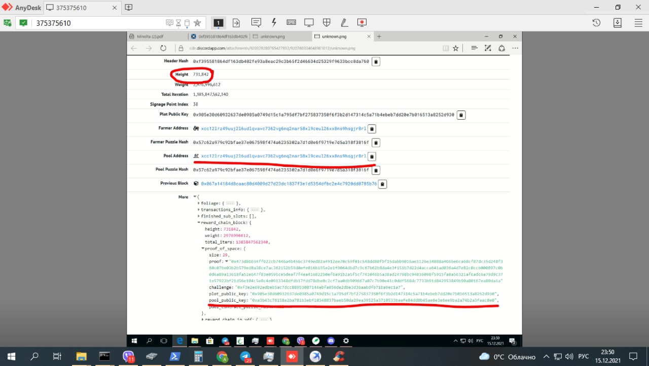Open the AnyDesk chat icon
The height and width of the screenshot is (366, 649).
coord(256,23)
